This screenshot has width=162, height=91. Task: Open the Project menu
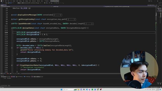(14, 1)
